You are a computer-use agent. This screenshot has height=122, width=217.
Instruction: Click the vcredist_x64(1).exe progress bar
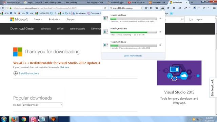134,19
